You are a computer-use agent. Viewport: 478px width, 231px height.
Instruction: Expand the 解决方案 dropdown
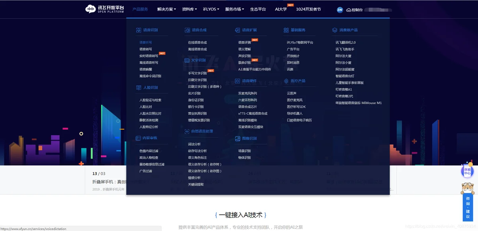167,9
